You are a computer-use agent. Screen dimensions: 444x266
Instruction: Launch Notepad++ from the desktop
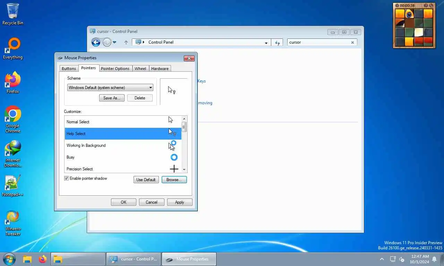click(x=13, y=186)
